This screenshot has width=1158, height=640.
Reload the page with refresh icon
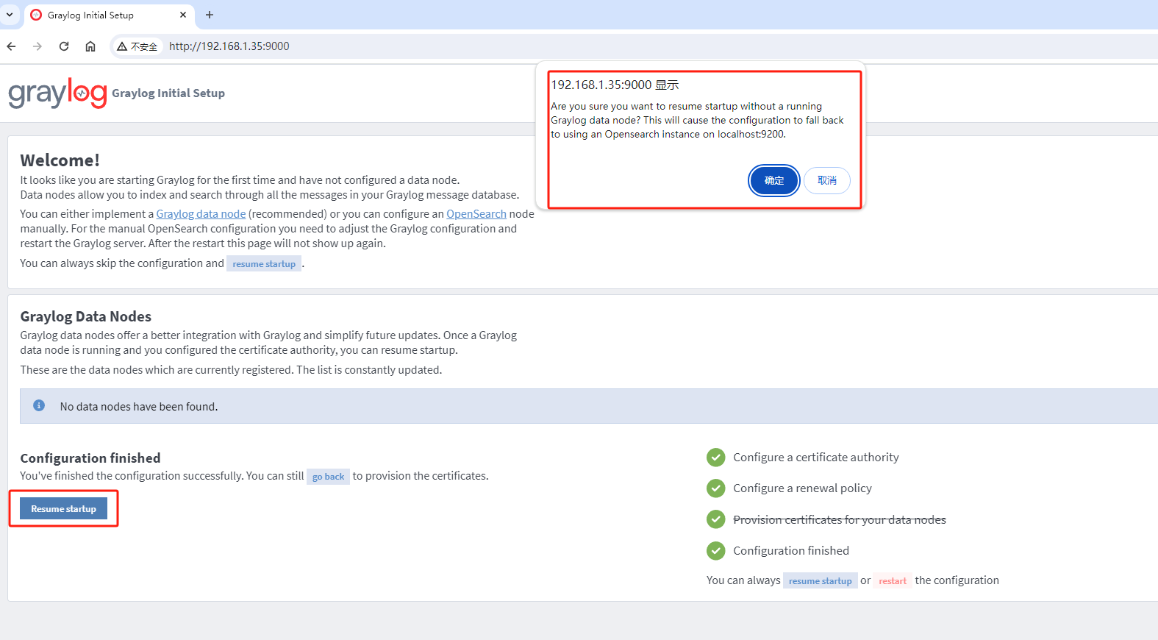pyautogui.click(x=64, y=46)
